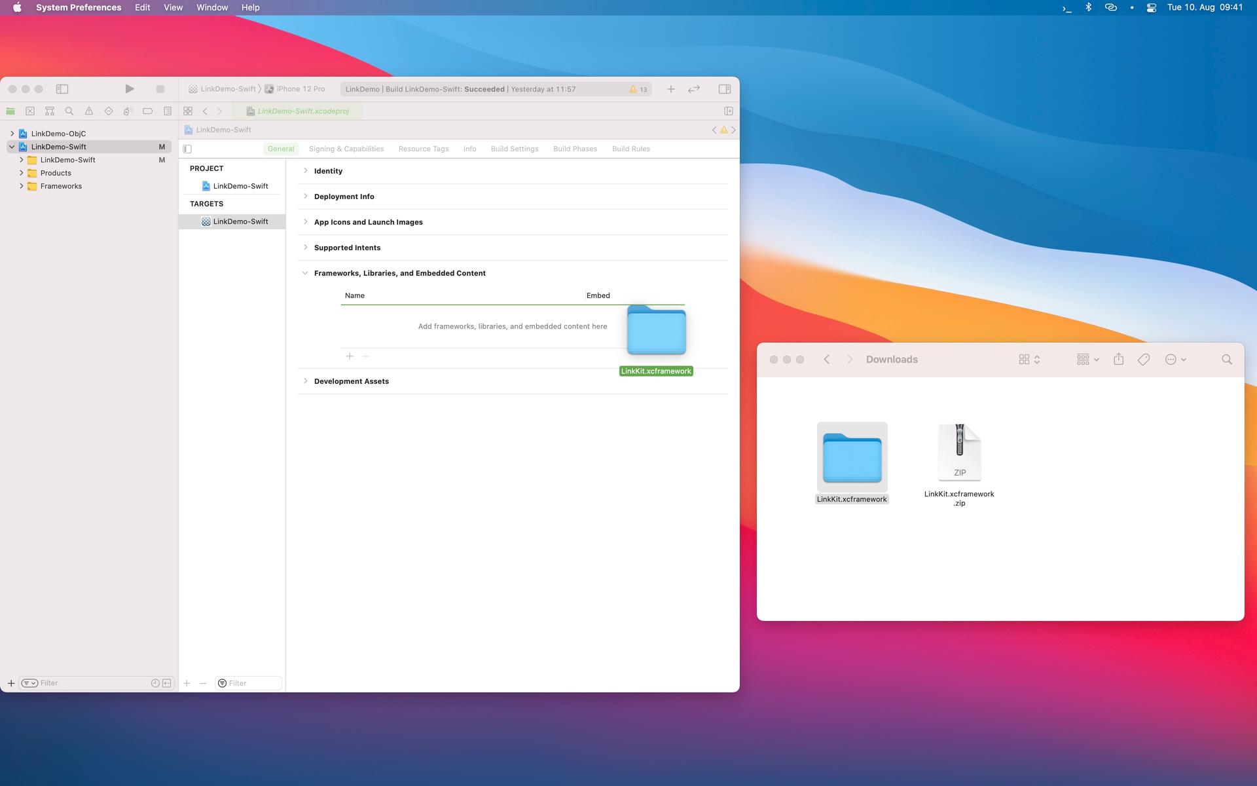This screenshot has height=786, width=1257.
Task: Go forward in Xcode editor history
Action: [x=219, y=111]
